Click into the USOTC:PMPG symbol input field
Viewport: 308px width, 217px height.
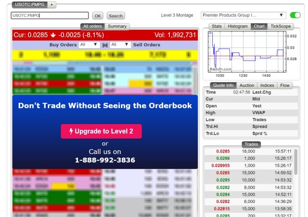point(50,15)
